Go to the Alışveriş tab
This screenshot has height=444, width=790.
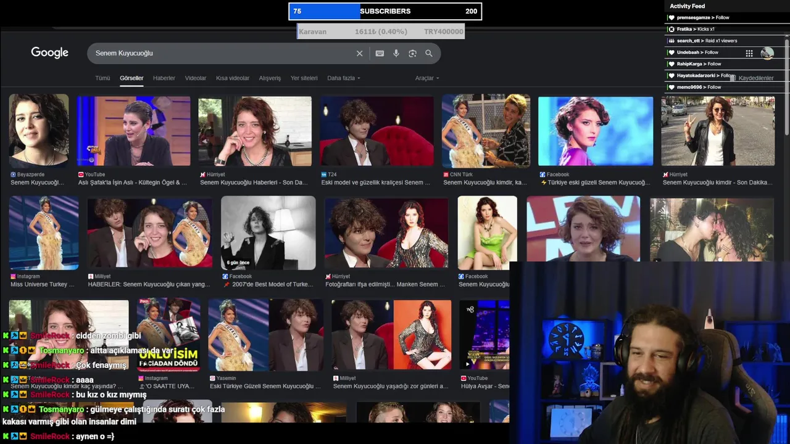click(x=270, y=78)
